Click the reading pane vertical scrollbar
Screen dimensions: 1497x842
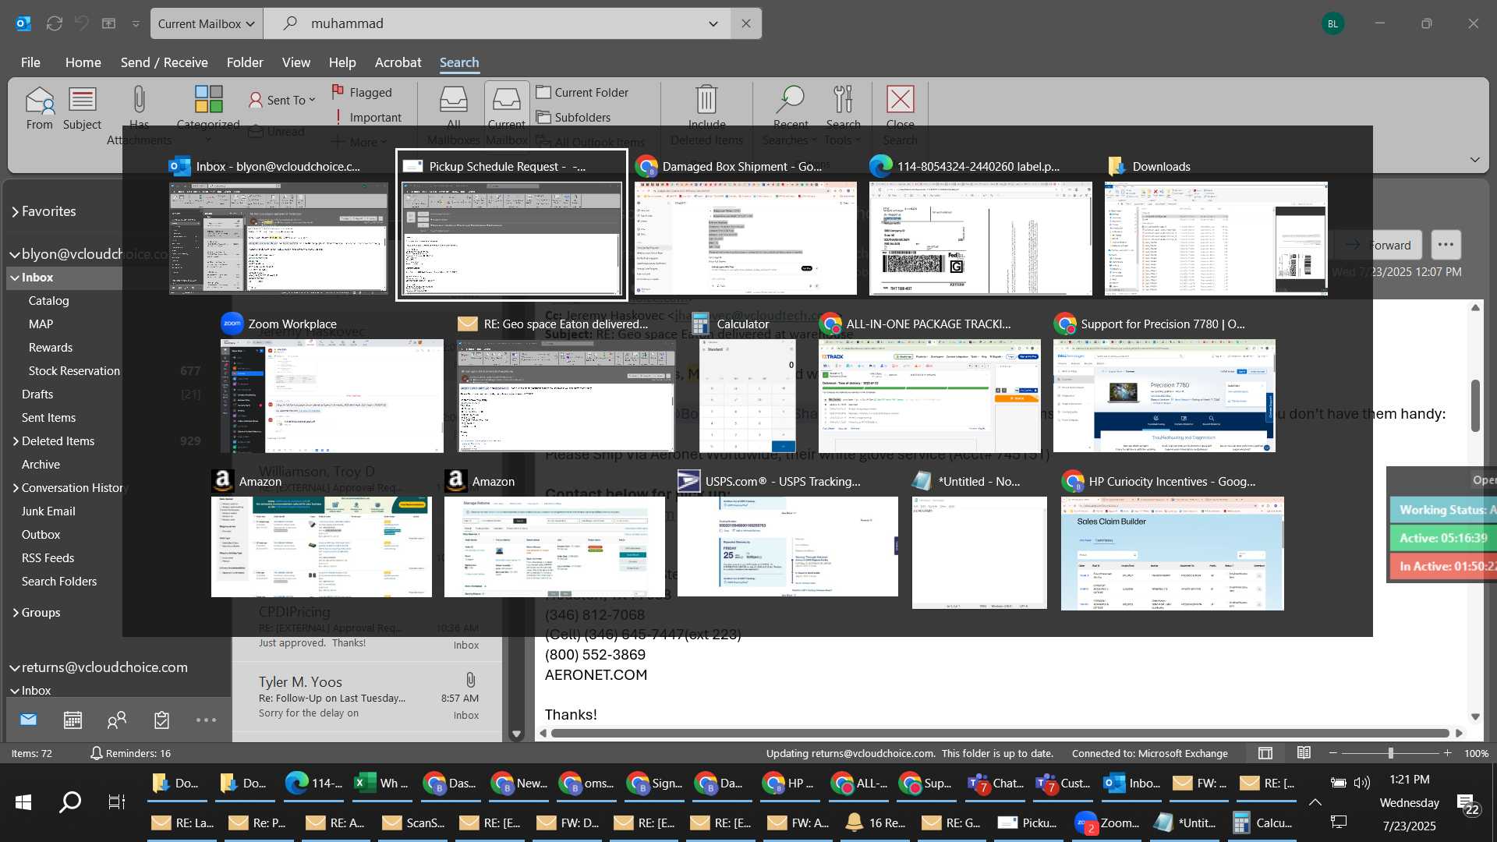(1475, 405)
